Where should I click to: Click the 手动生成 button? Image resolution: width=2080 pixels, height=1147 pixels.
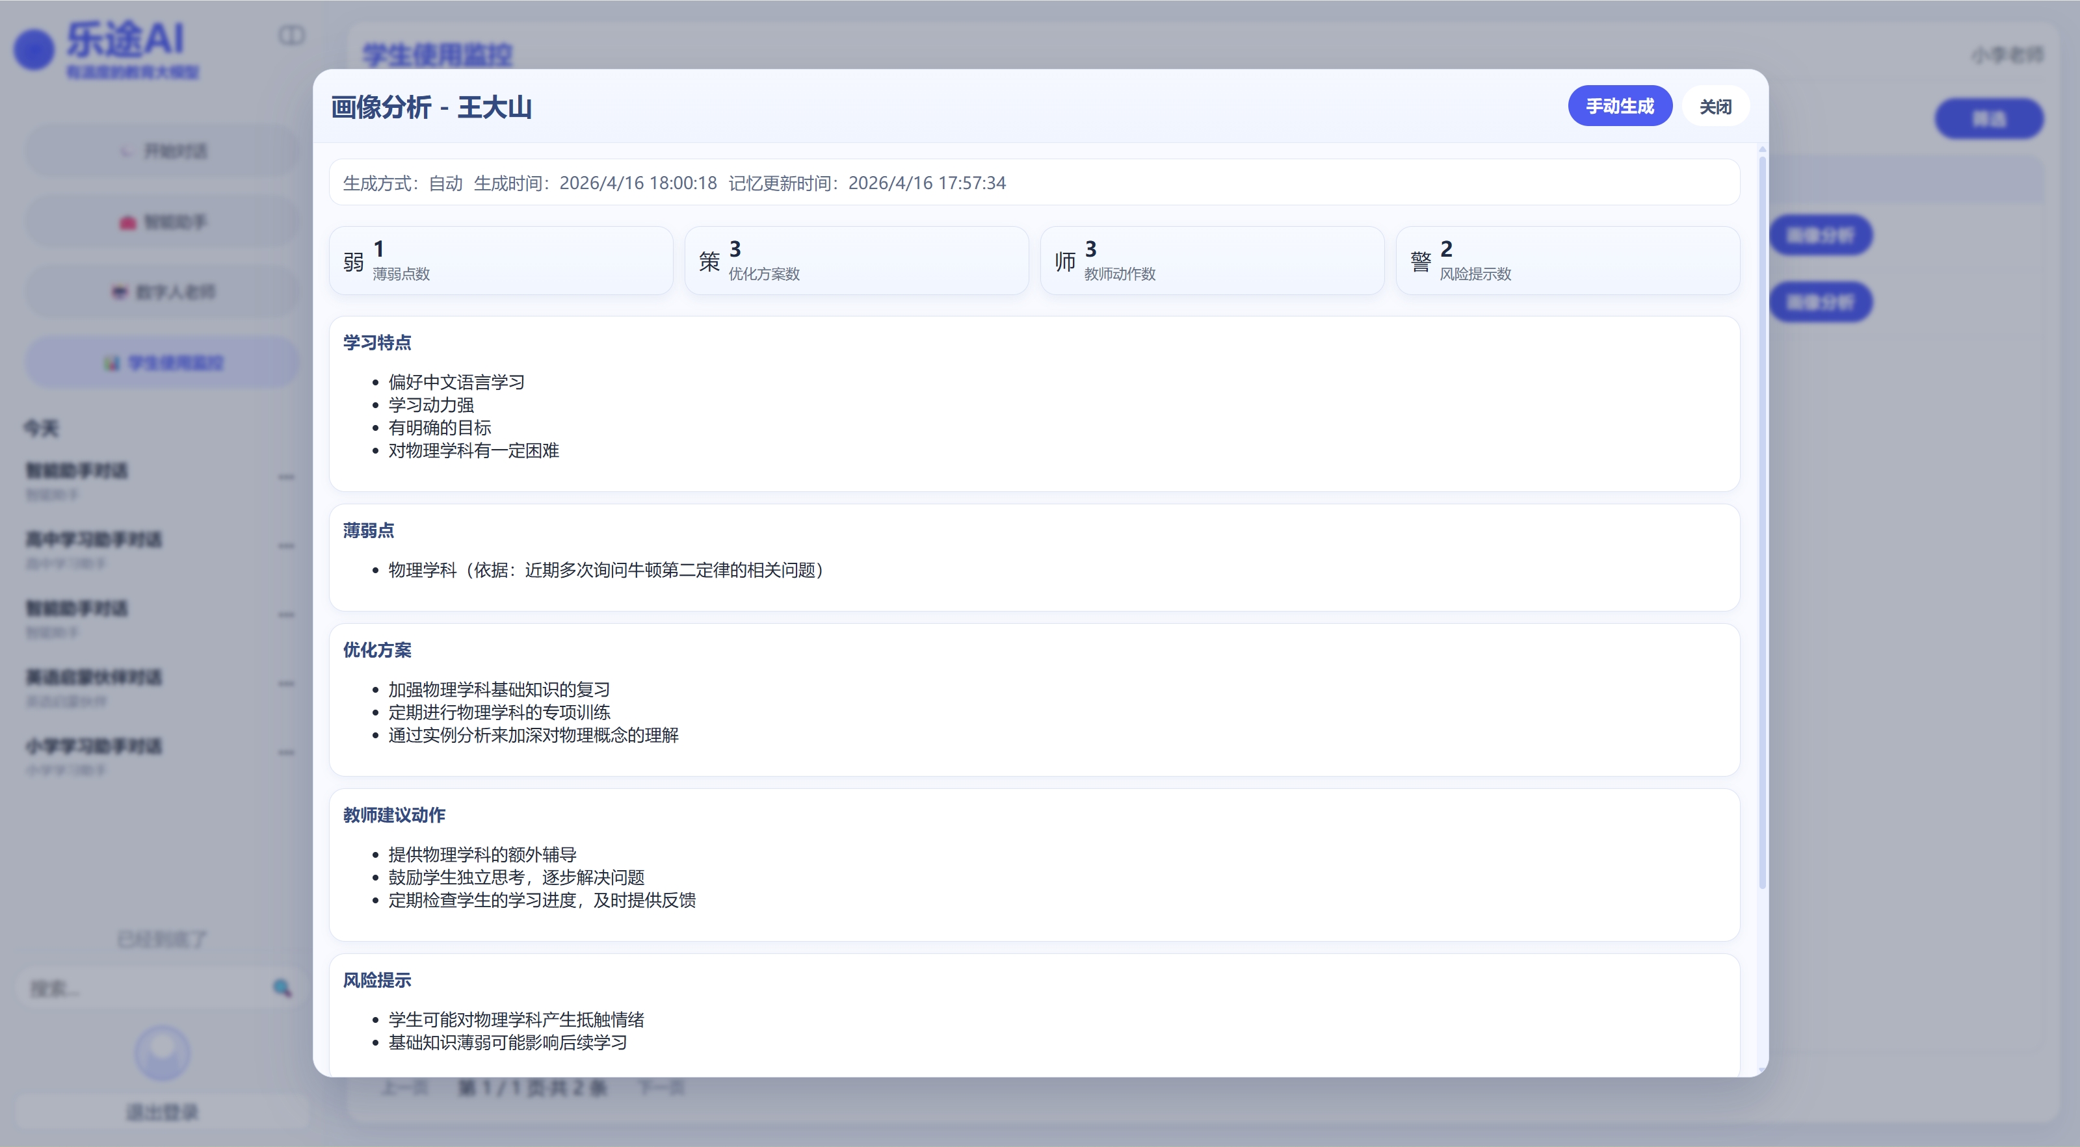click(1620, 105)
